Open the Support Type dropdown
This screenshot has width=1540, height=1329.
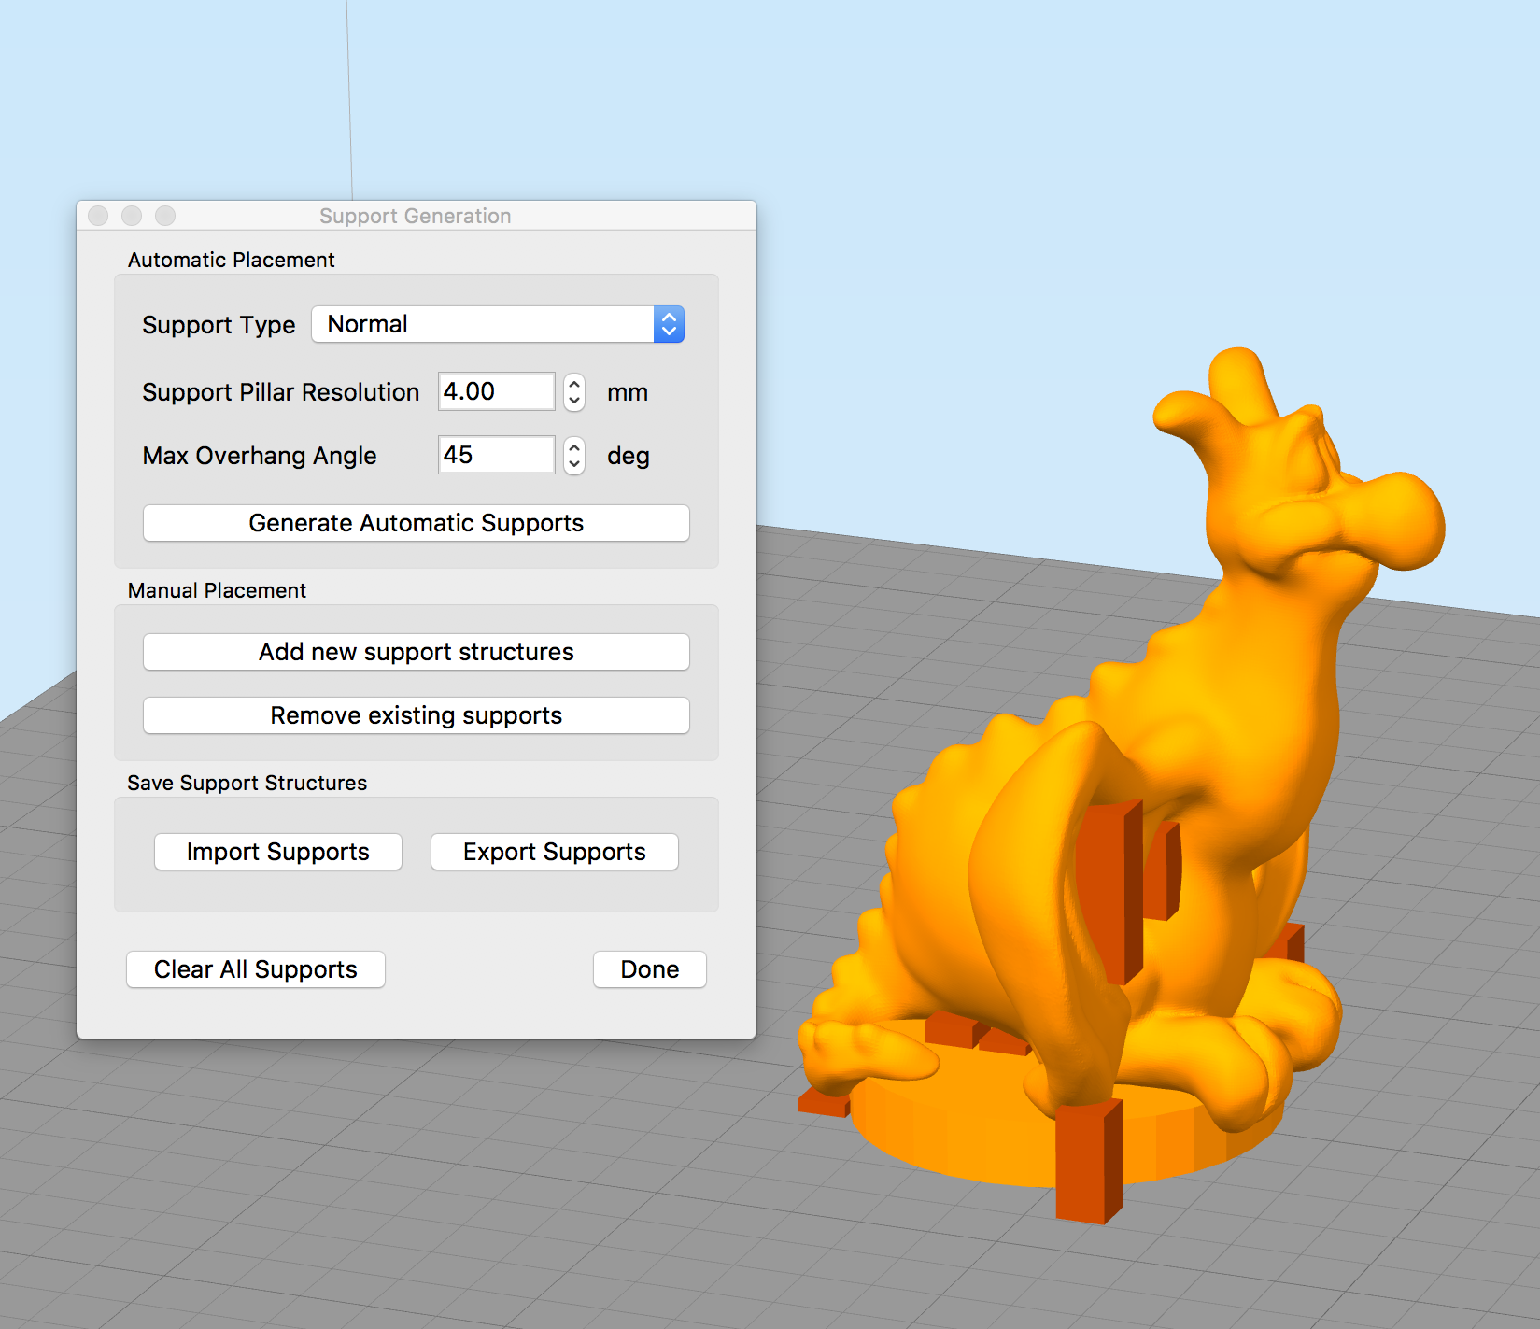pos(498,324)
